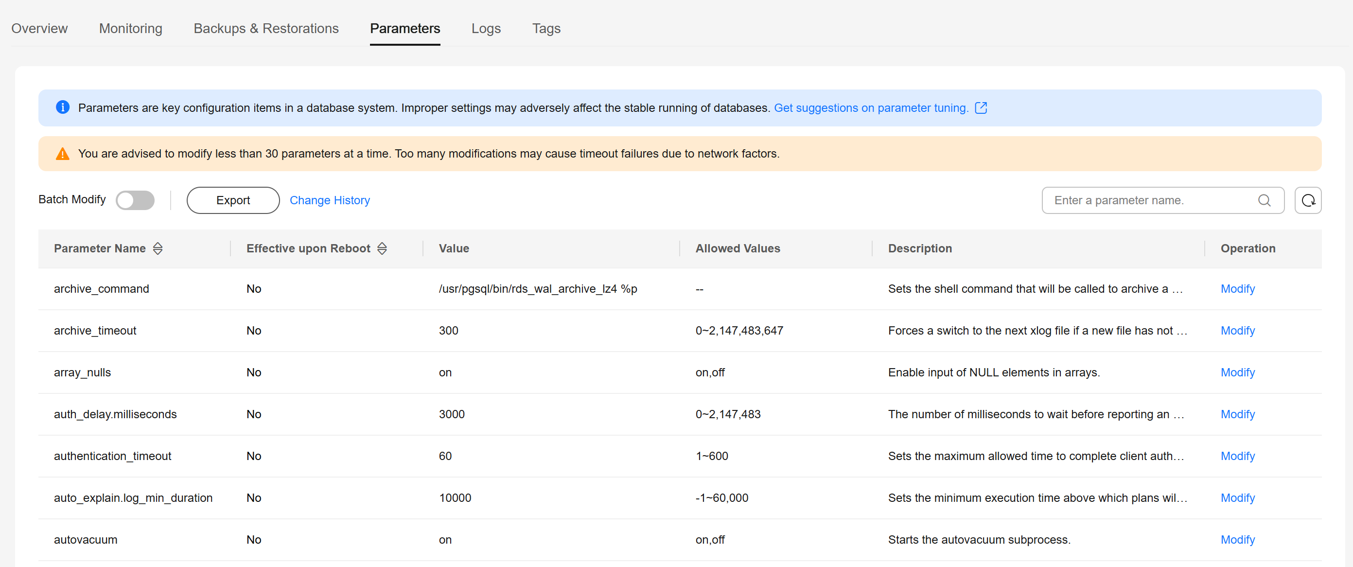This screenshot has height=567, width=1353.
Task: Click the search magnifier icon
Action: (x=1264, y=200)
